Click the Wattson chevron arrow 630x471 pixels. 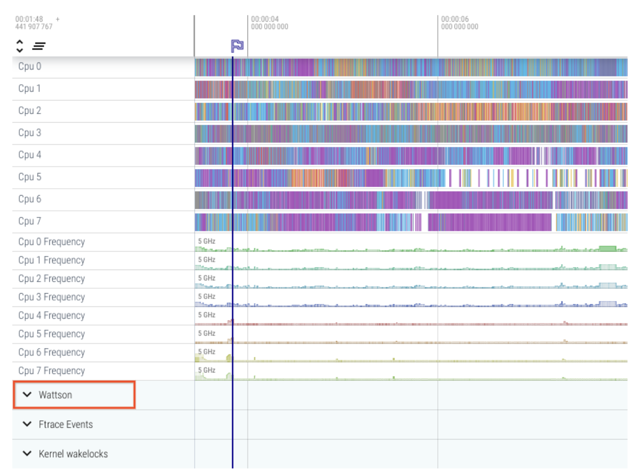click(x=27, y=395)
